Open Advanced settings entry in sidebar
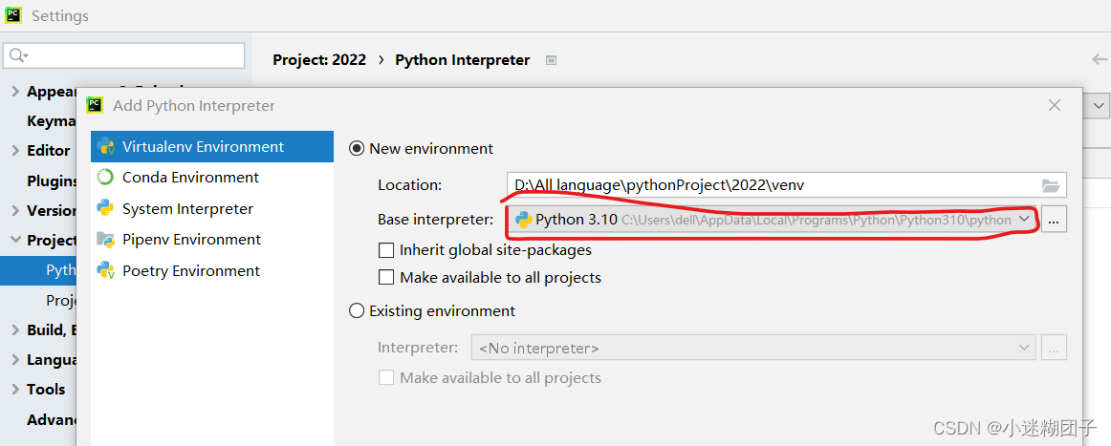1111x446 pixels. [x=52, y=420]
